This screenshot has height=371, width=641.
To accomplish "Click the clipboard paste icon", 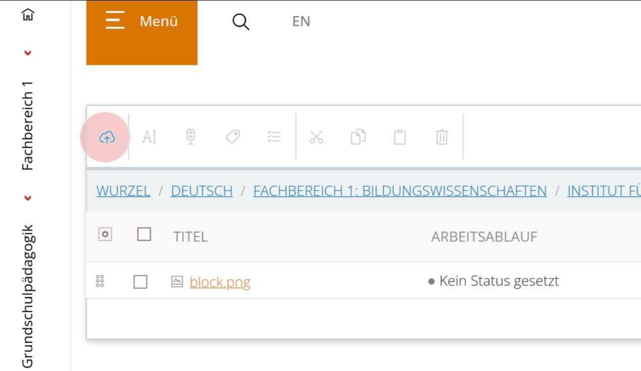I will (400, 137).
